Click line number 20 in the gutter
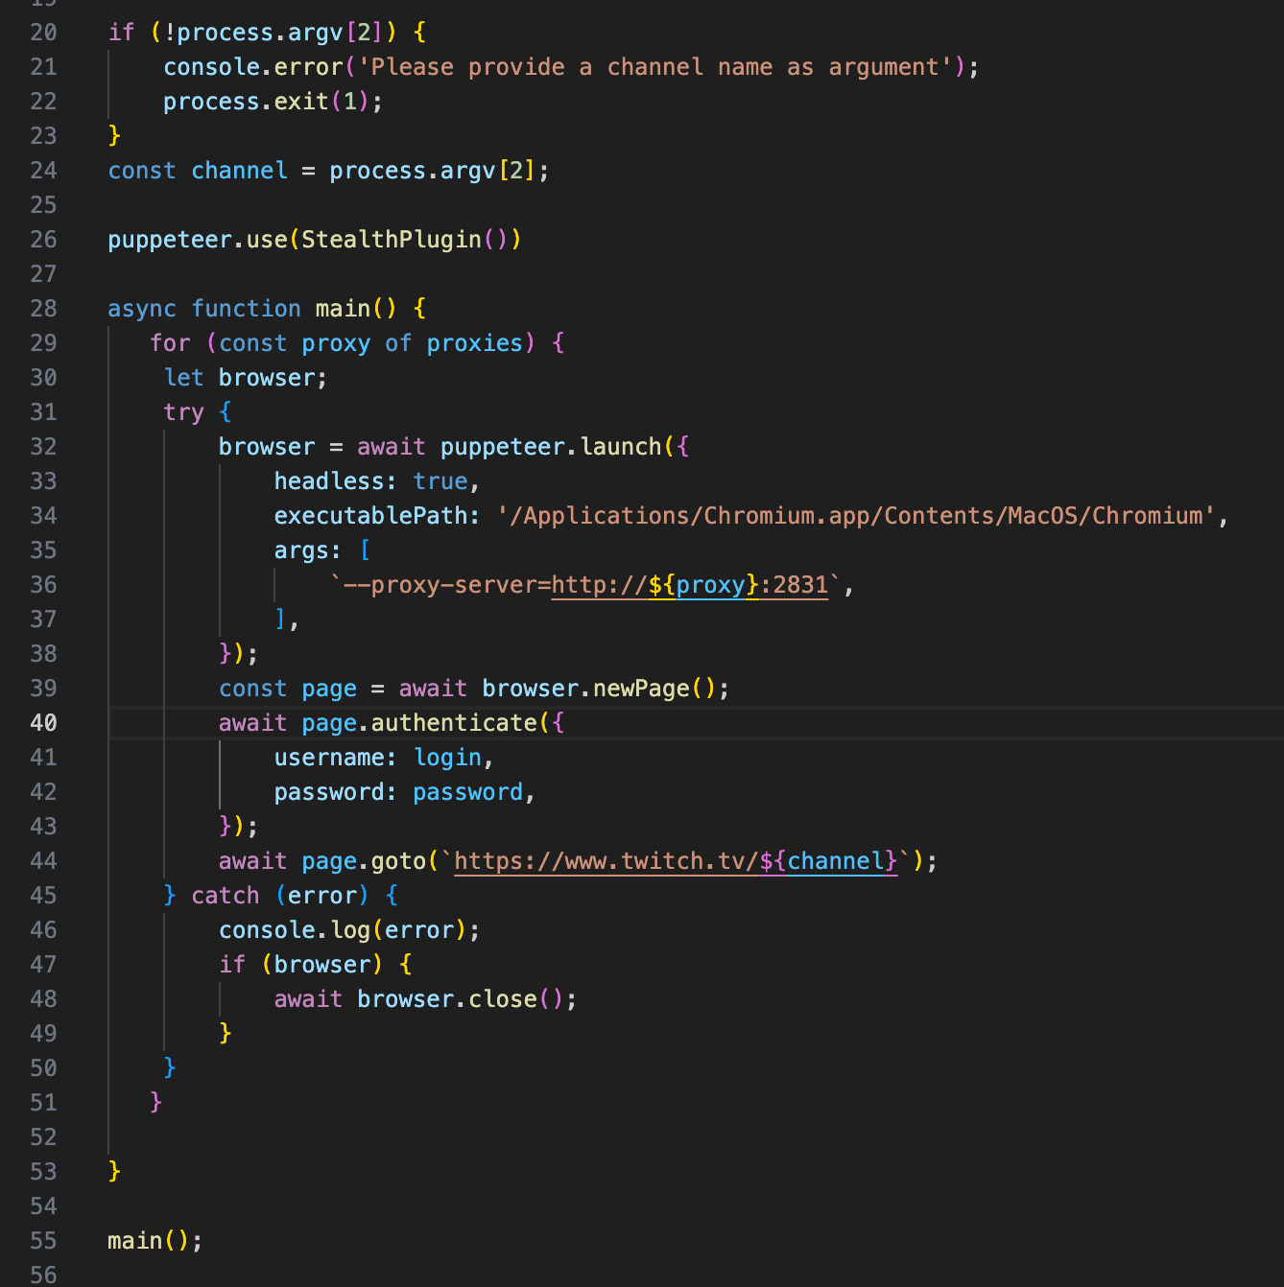This screenshot has width=1284, height=1287. pos(43,33)
